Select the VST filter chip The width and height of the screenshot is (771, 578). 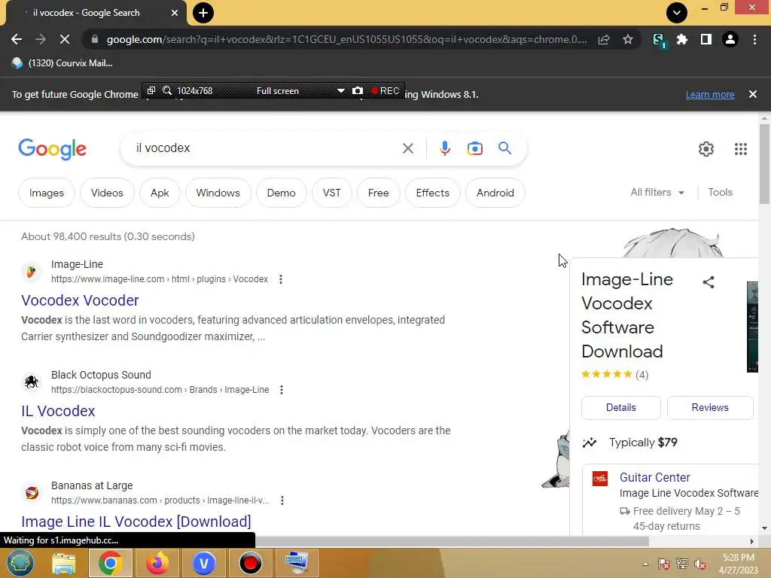point(332,193)
